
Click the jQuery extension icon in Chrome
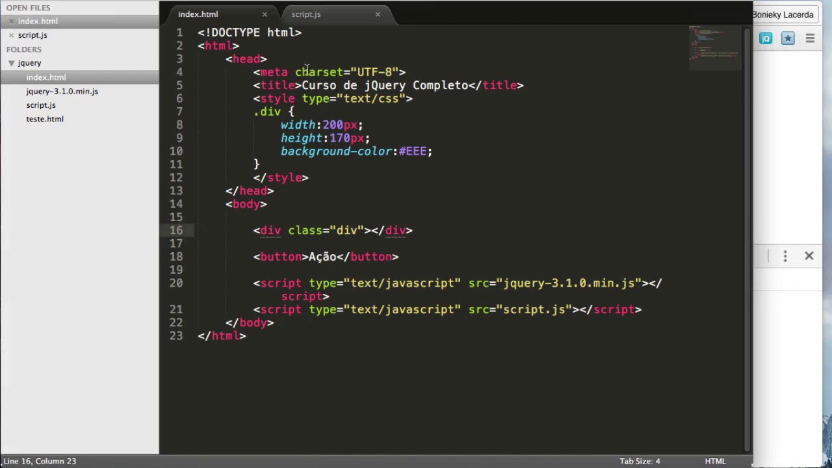[766, 39]
